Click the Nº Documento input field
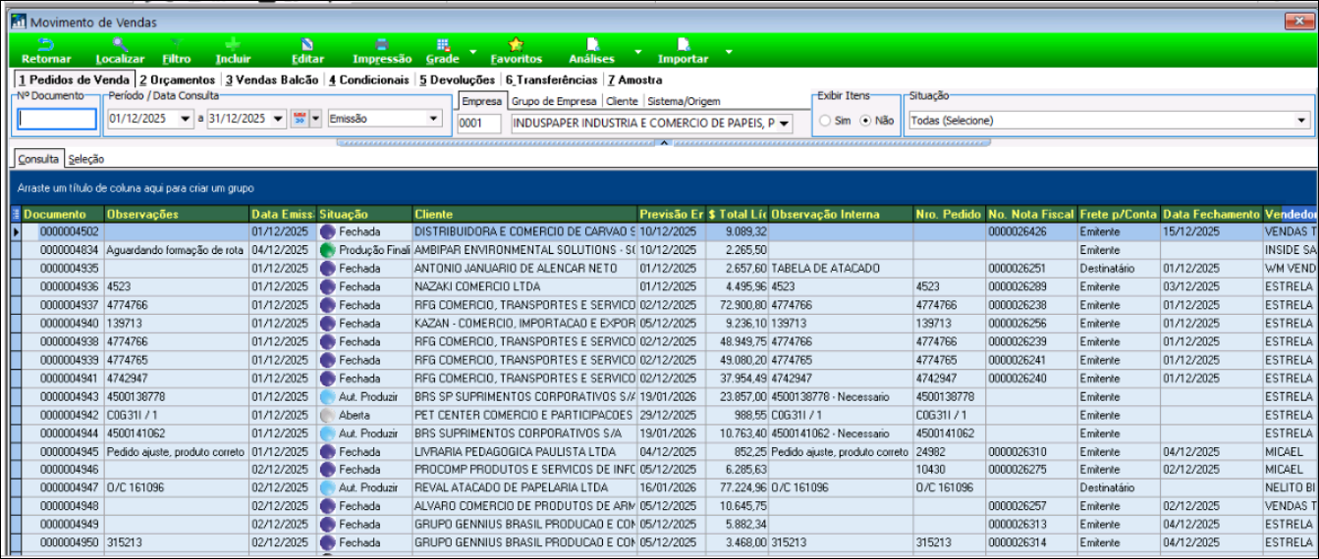Screen dimensions: 1319x559 tap(58, 120)
